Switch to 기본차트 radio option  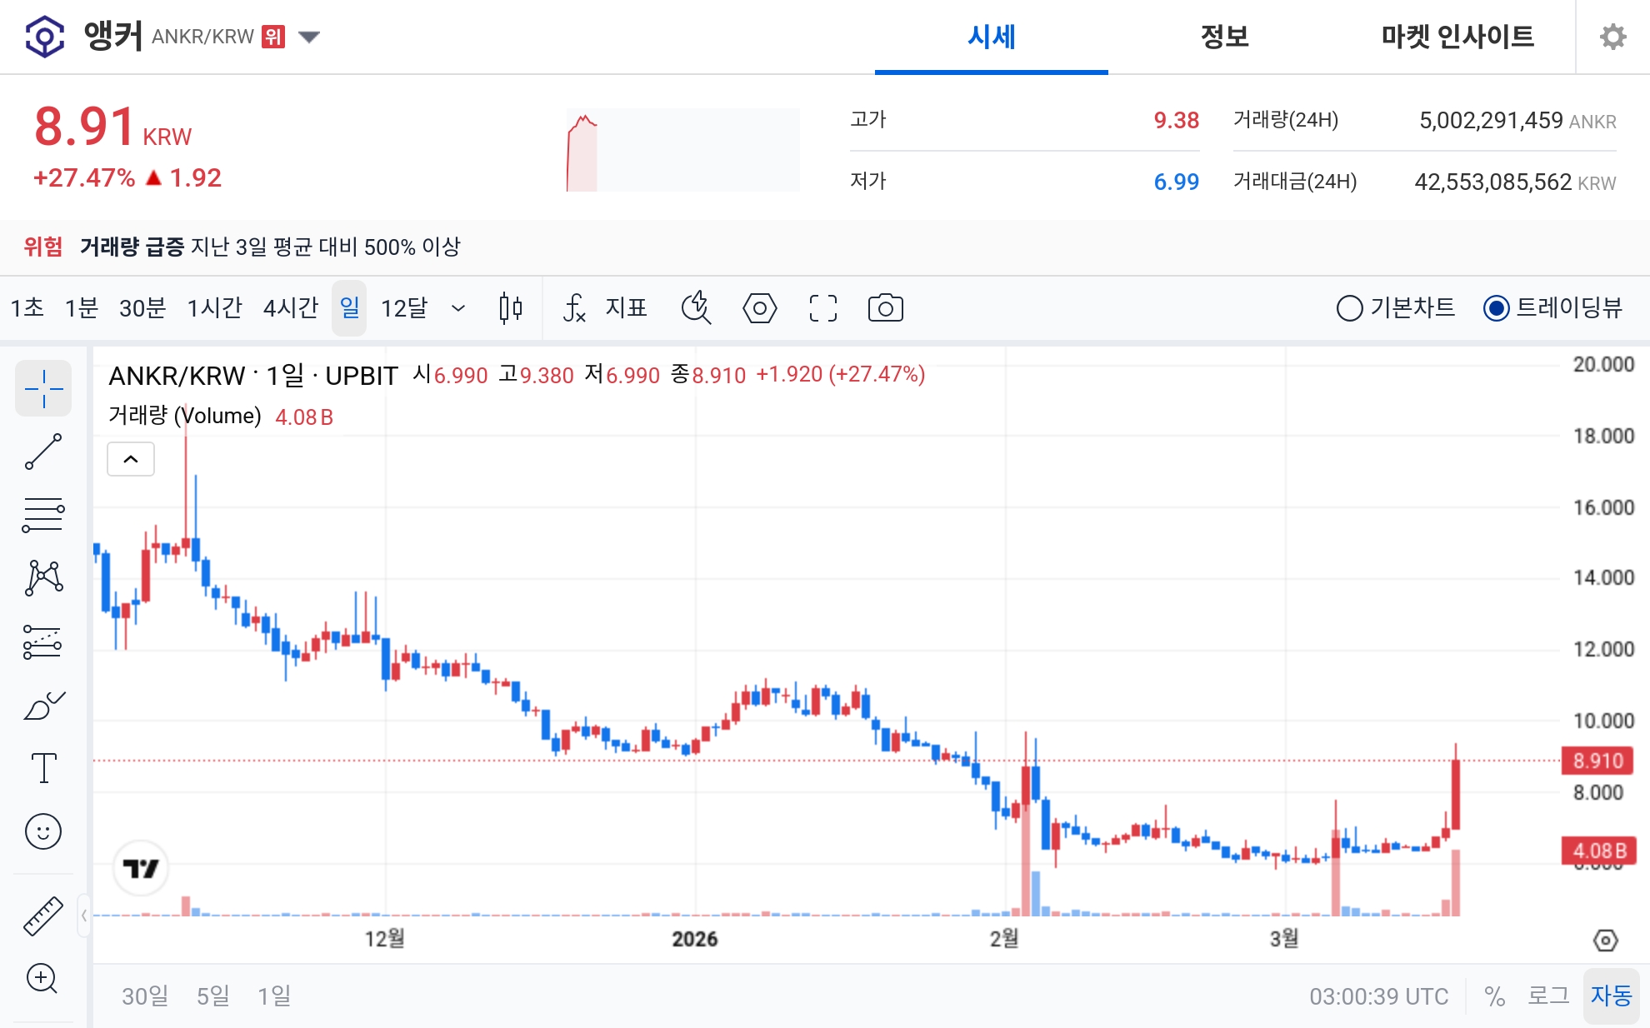point(1349,307)
